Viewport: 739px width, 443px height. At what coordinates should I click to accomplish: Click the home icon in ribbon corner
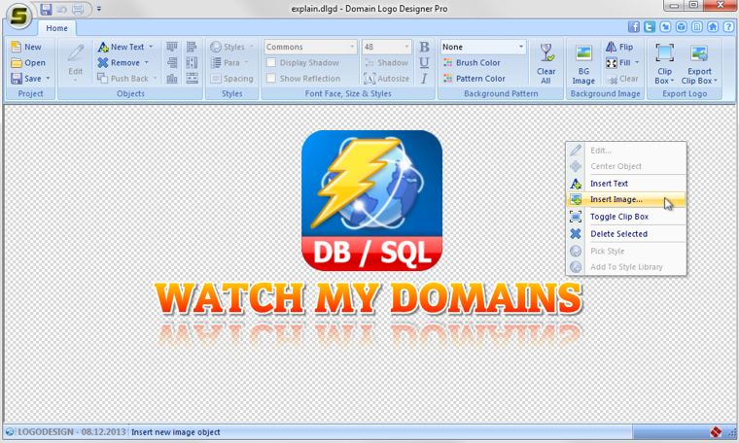[x=713, y=27]
